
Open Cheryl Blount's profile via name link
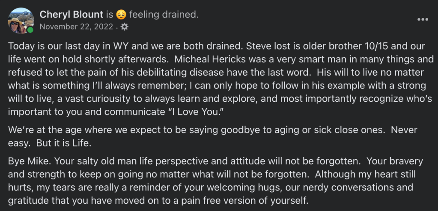[72, 15]
